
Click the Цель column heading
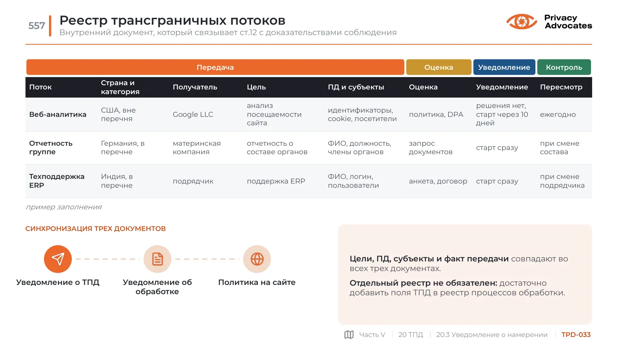pos(256,87)
